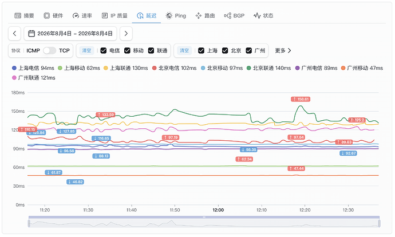Uncheck the 上海 city checkbox
The width and height of the screenshot is (395, 237).
click(x=201, y=50)
